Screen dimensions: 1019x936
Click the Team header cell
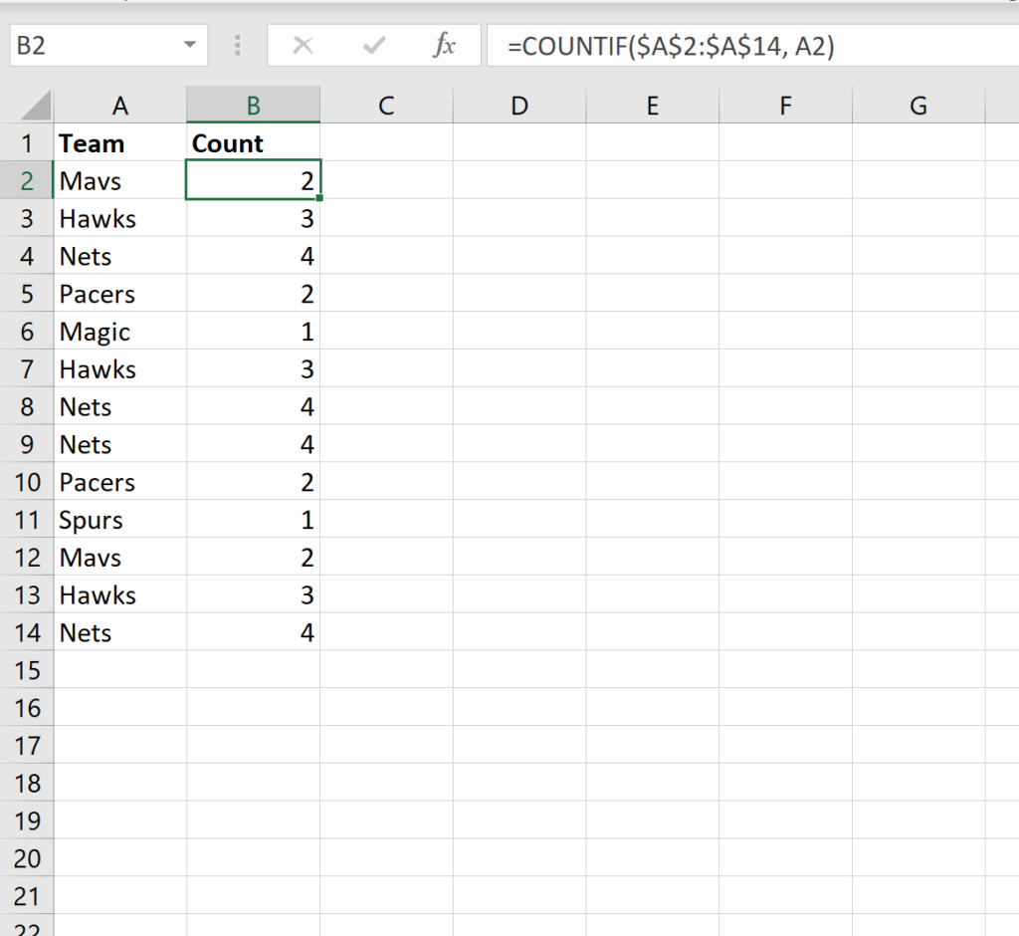[x=120, y=143]
